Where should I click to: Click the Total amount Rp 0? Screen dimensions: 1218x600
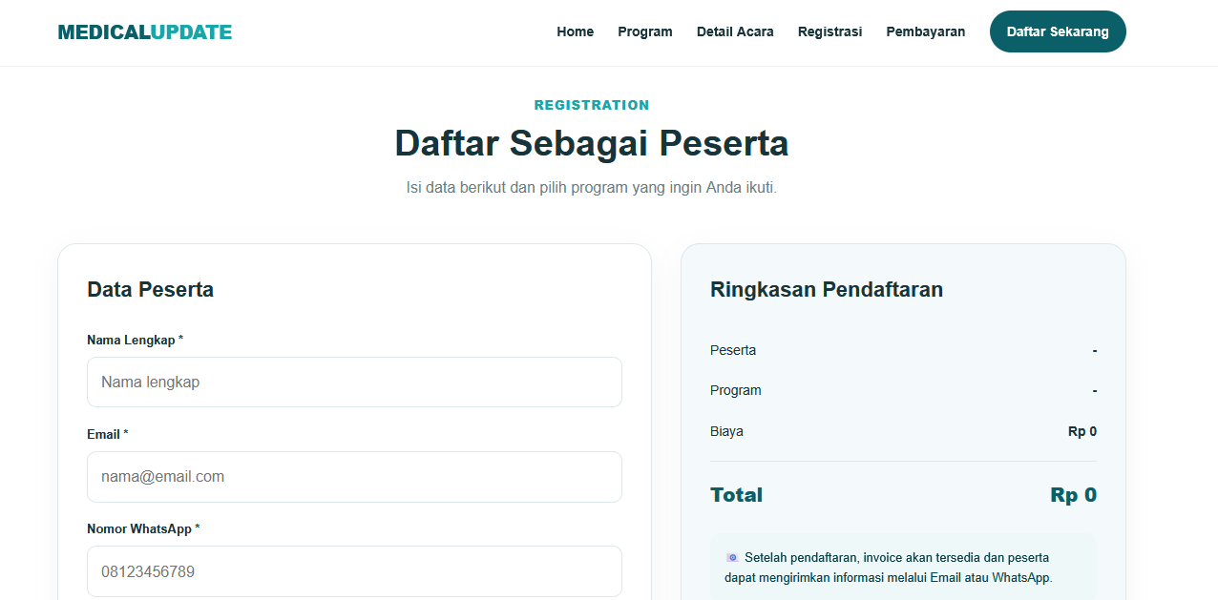click(1074, 495)
